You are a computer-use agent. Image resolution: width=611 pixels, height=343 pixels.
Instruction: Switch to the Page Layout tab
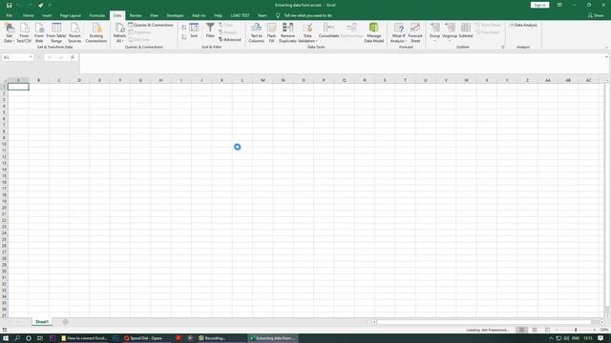(x=70, y=15)
